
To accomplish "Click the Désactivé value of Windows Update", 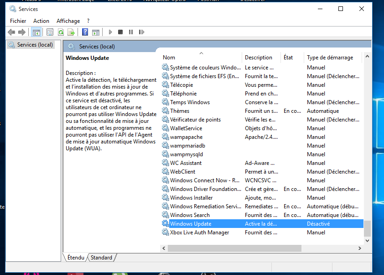I will [x=318, y=224].
